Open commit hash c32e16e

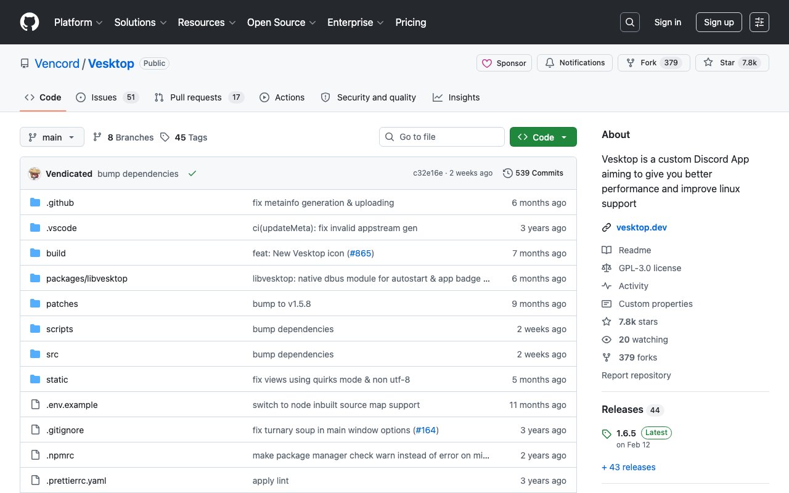pos(428,173)
